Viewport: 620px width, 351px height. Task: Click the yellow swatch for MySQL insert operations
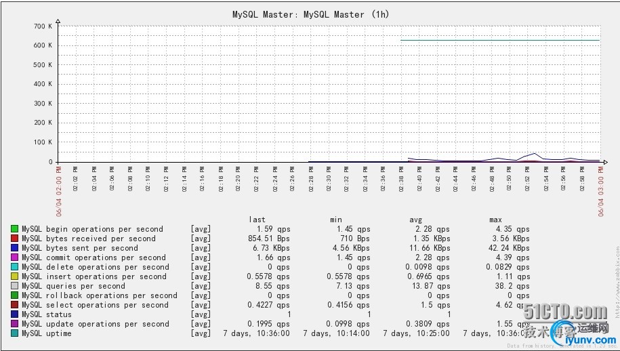15,276
